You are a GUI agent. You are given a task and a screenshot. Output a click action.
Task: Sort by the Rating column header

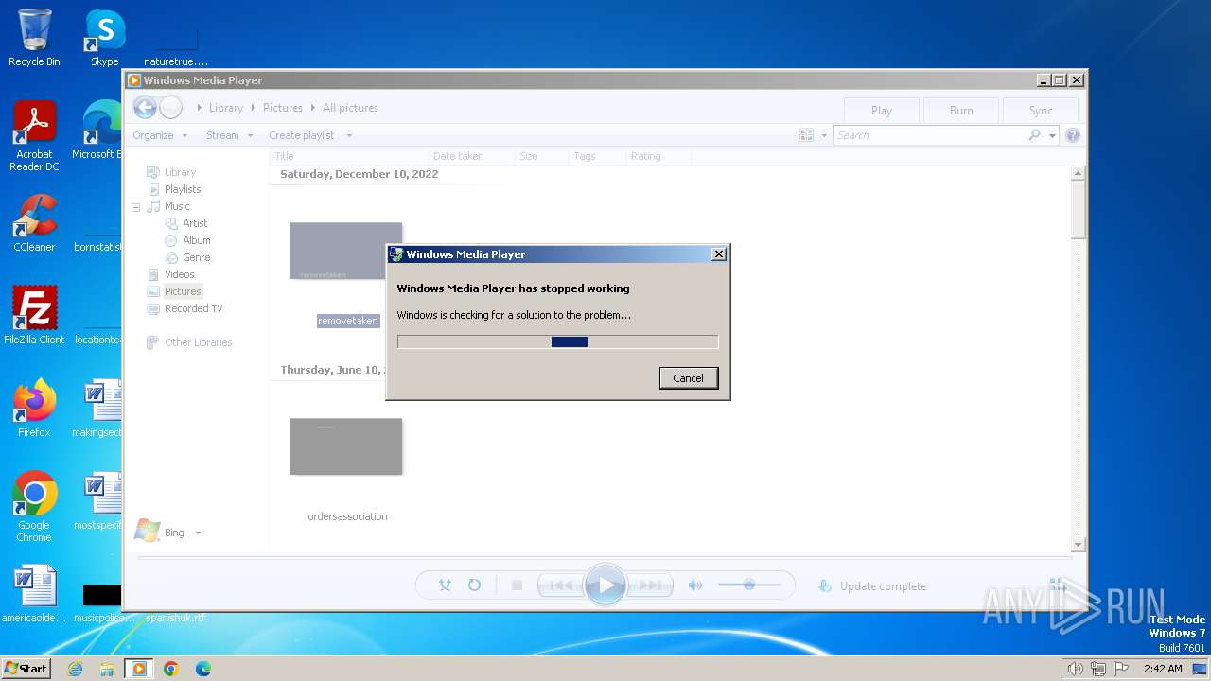[x=660, y=156]
